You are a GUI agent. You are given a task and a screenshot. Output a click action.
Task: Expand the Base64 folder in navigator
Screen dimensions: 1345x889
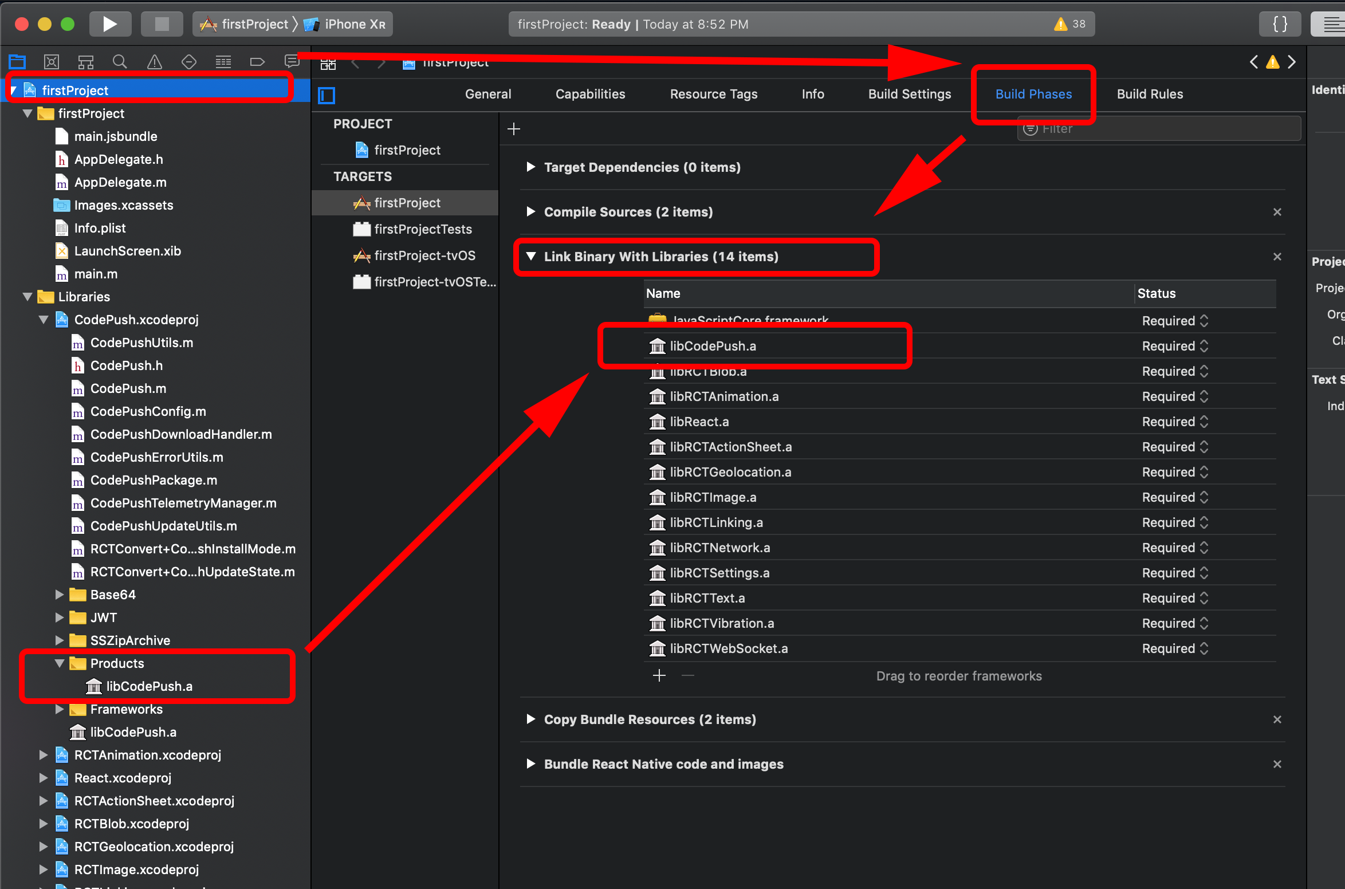60,595
